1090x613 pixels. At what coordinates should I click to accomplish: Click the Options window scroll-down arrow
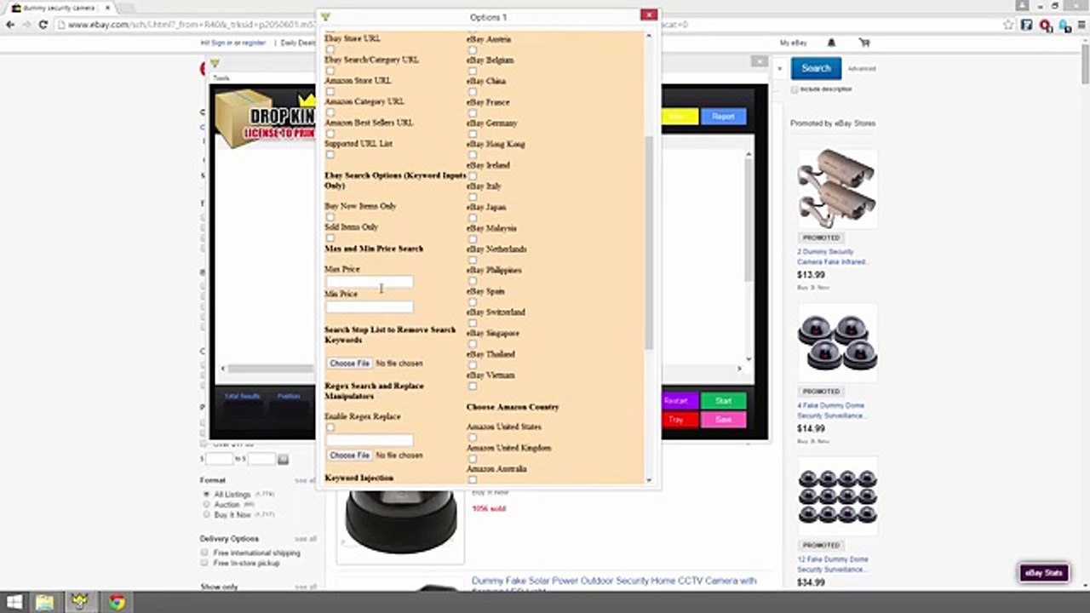point(649,480)
